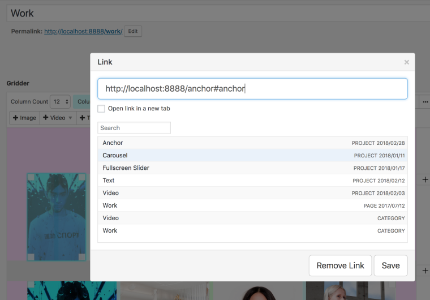Screen dimensions: 430x300
Task: Click the add Image button
Action: click(x=24, y=118)
